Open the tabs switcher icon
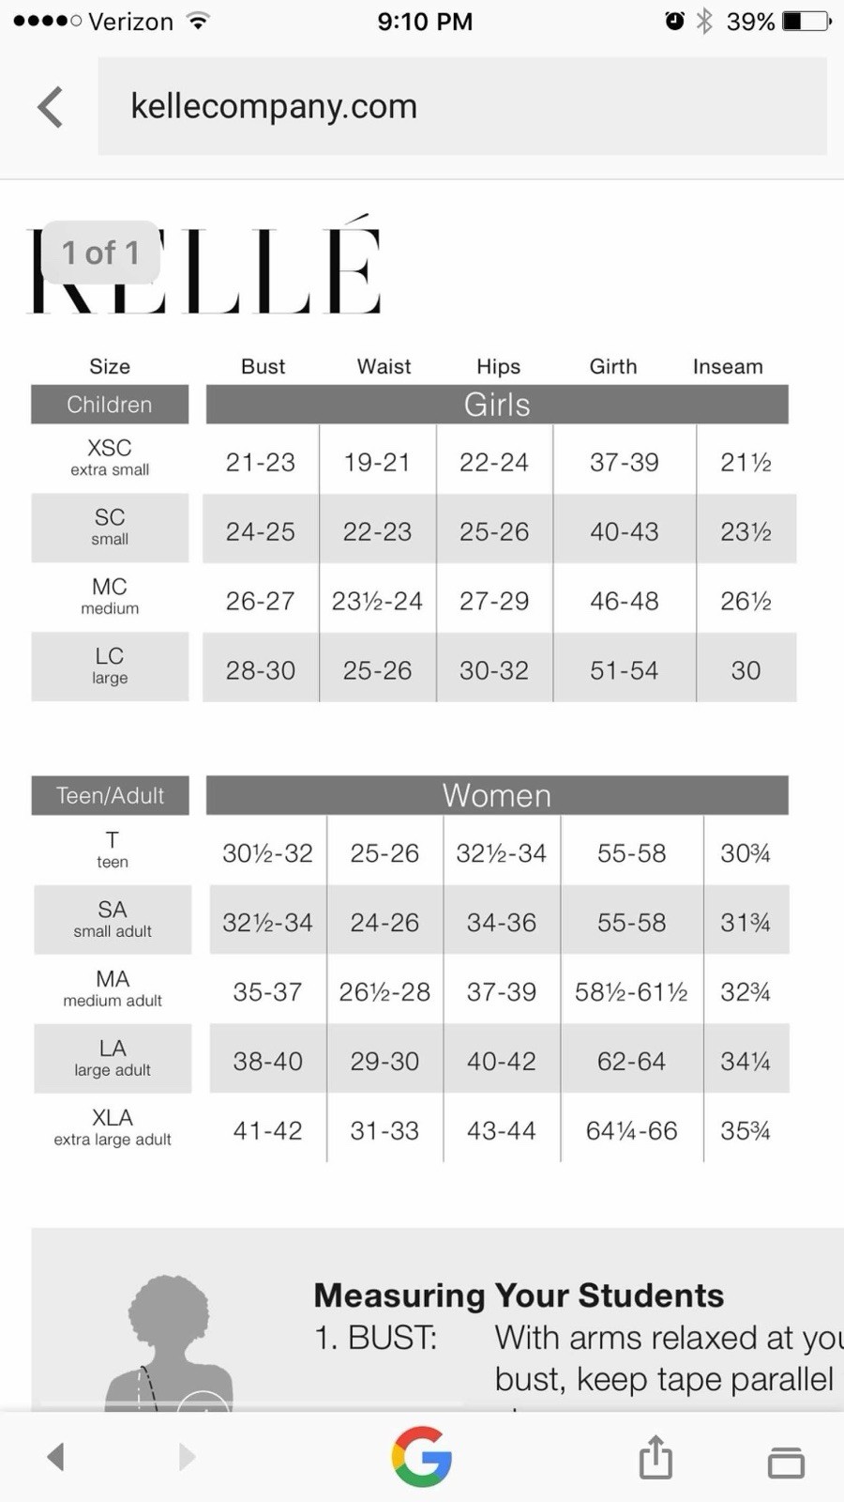 [786, 1461]
